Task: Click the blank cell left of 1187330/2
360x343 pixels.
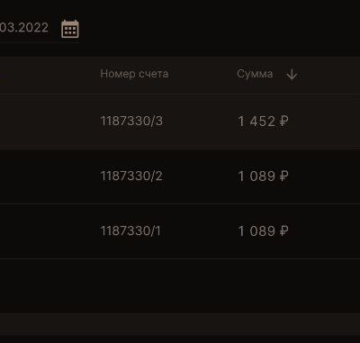Action: (x=48, y=176)
